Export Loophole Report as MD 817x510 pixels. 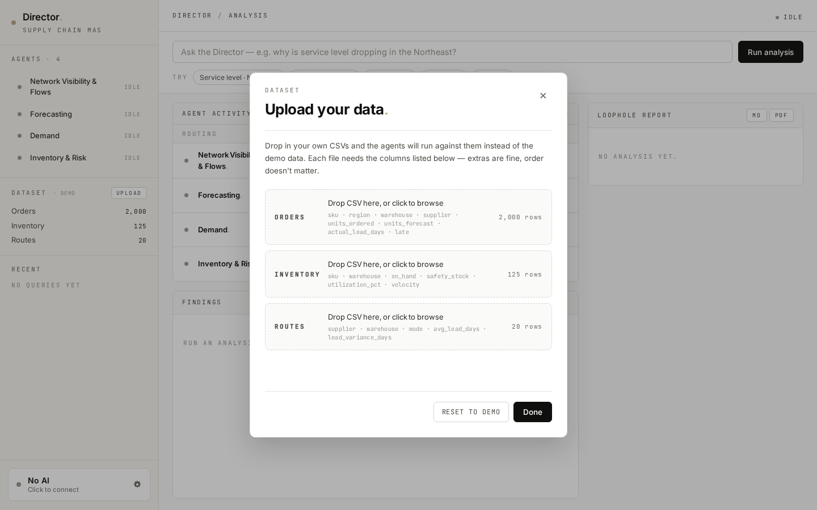pos(756,116)
